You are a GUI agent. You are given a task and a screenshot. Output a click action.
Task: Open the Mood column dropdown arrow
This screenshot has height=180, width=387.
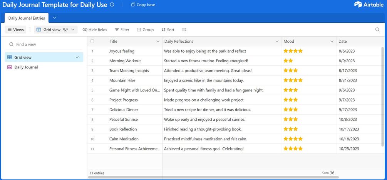tap(332, 42)
